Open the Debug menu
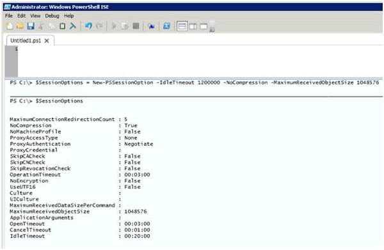 coord(52,15)
